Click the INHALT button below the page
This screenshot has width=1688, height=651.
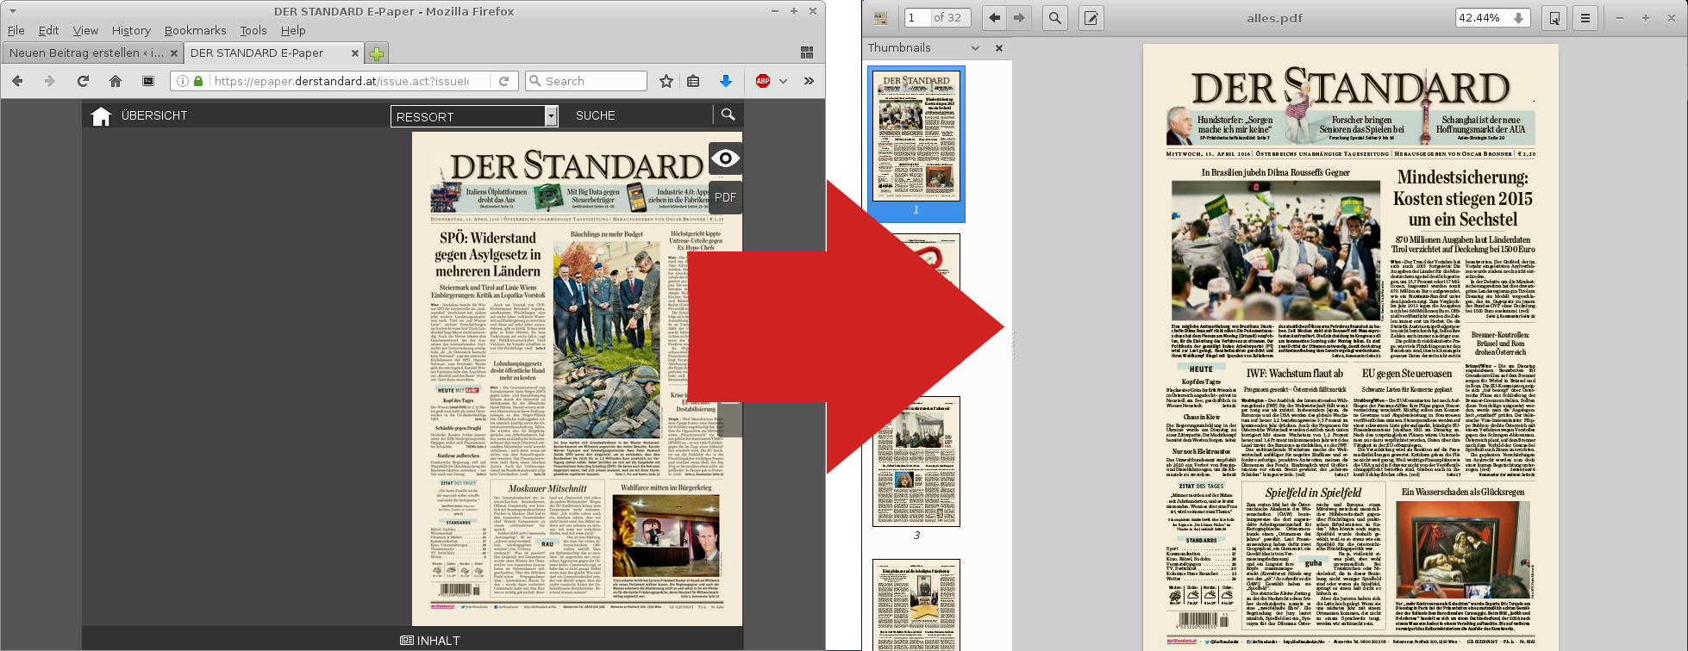pos(430,641)
